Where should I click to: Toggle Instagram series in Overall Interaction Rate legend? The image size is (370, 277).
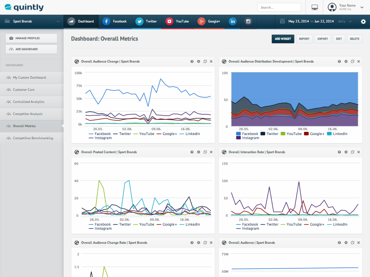247,229
